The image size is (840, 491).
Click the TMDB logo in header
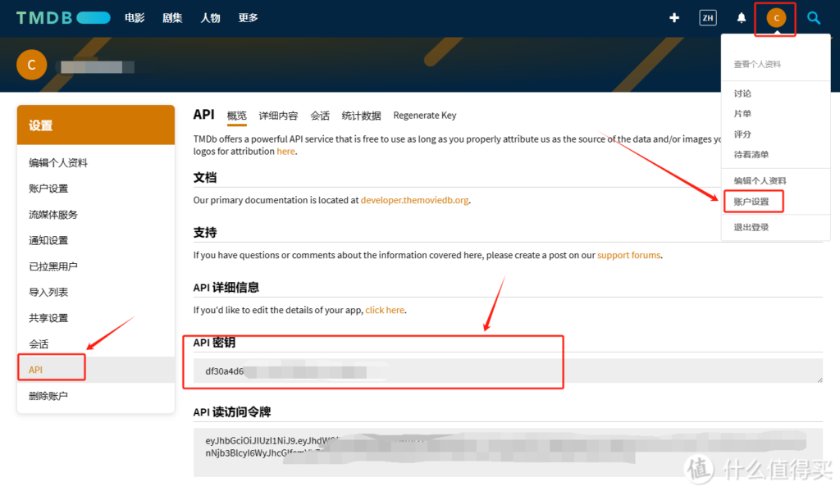[x=62, y=17]
